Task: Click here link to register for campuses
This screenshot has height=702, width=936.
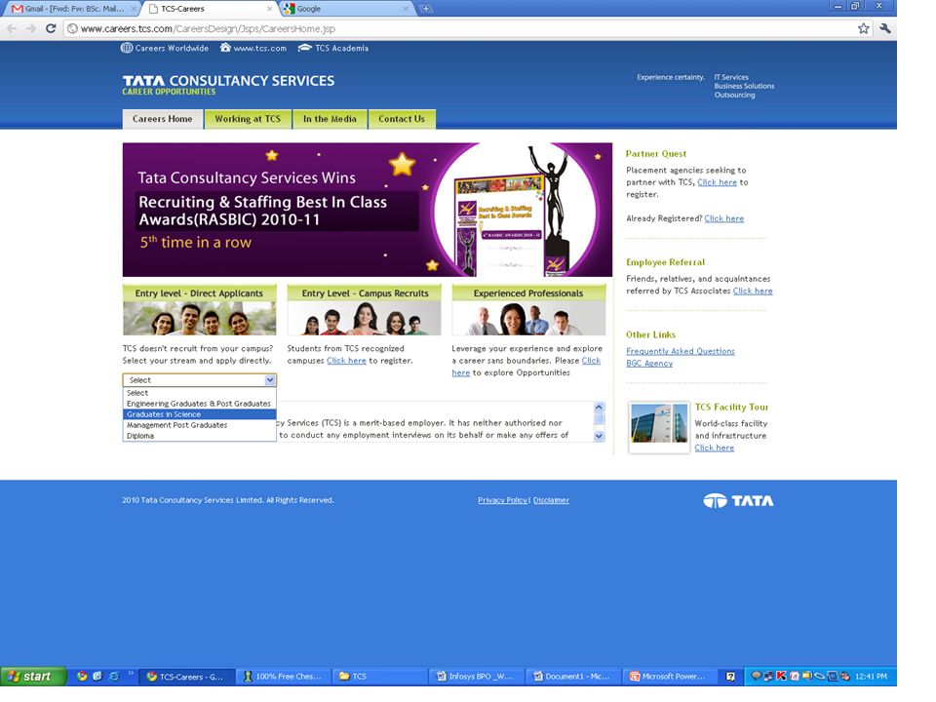Action: pos(346,361)
